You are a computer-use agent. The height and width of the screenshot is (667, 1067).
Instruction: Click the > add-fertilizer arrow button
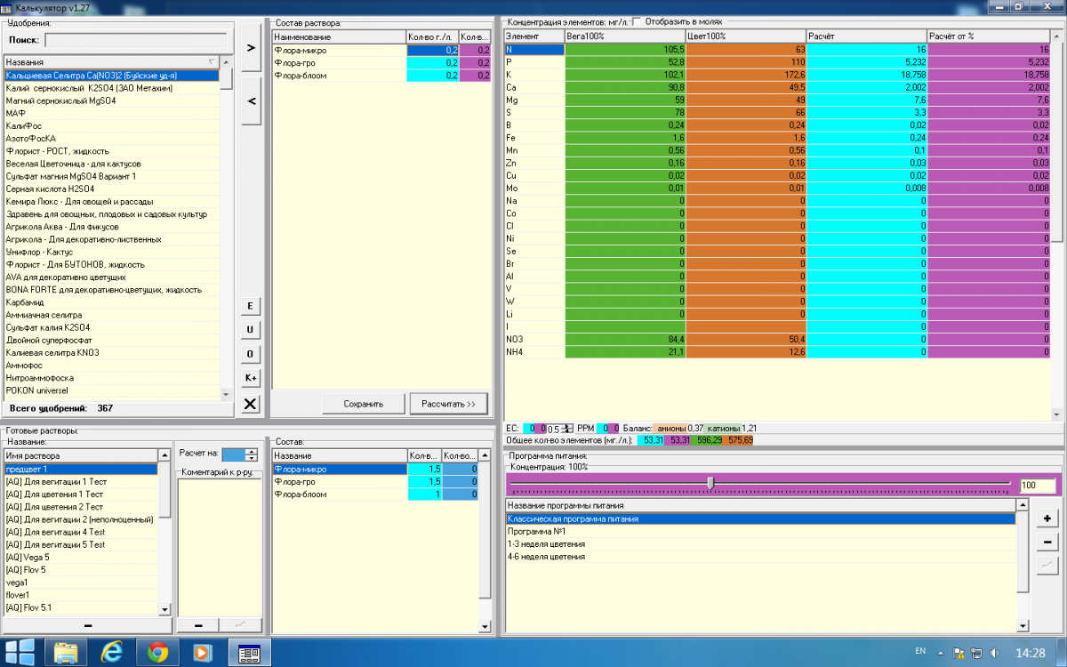pyautogui.click(x=251, y=47)
